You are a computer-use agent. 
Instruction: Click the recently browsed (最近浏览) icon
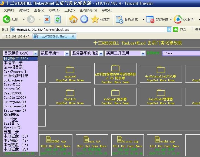coord(119,19)
